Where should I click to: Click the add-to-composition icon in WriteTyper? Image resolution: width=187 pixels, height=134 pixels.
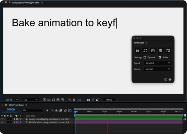[153, 50]
